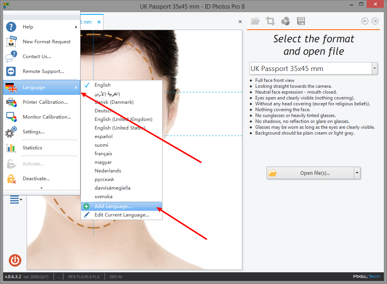
Task: Expand the Open file(s) dropdown arrow
Action: [357, 173]
